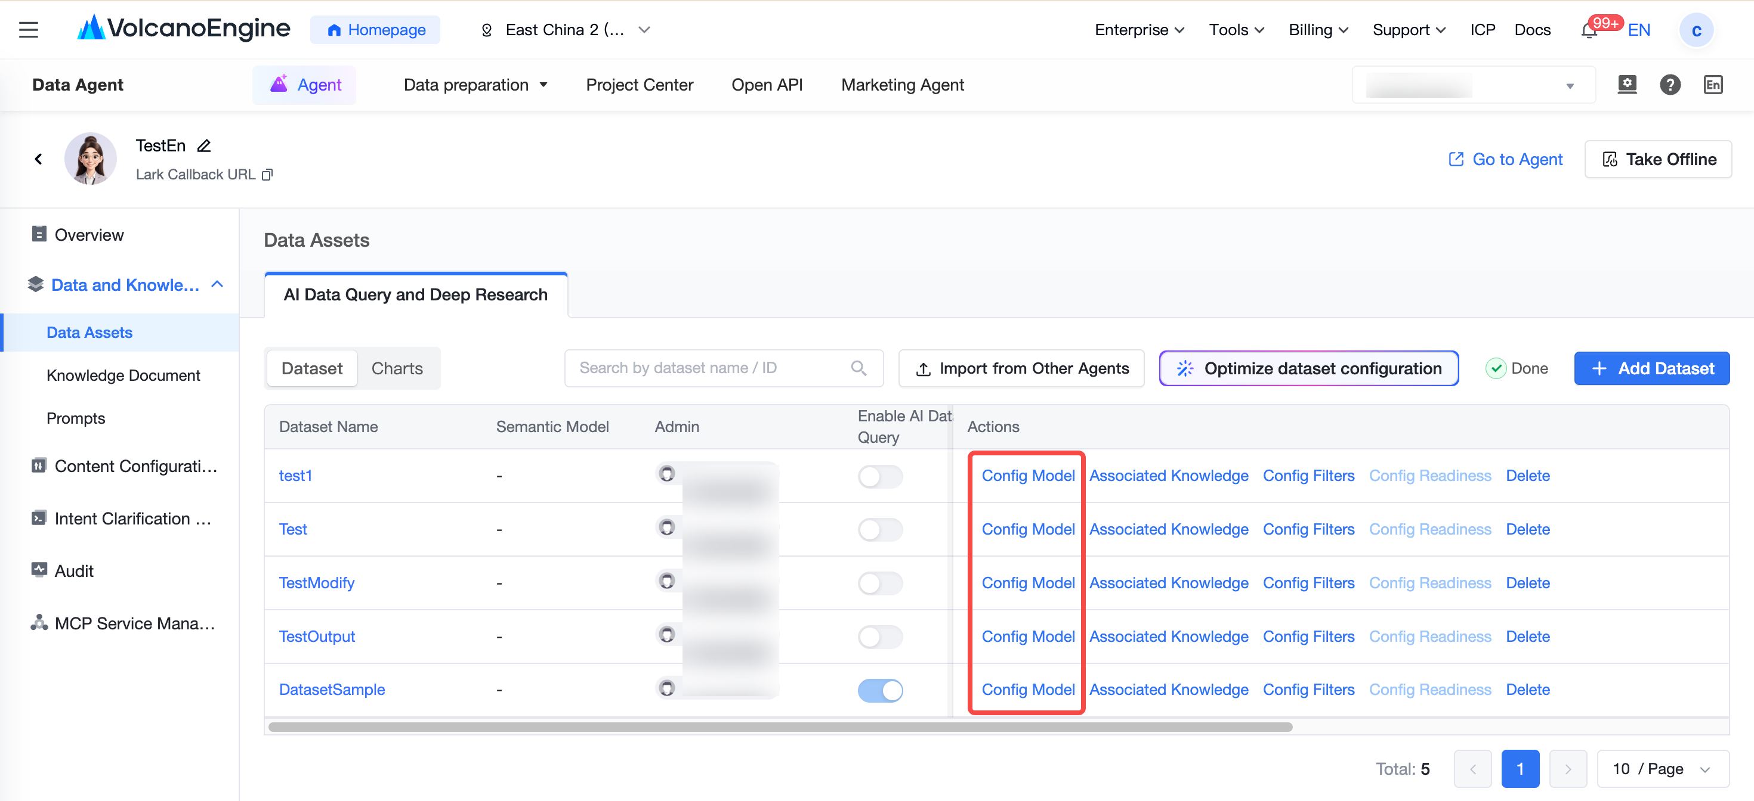Open Knowledge Document in sidebar
Viewport: 1754px width, 801px height.
coord(123,375)
